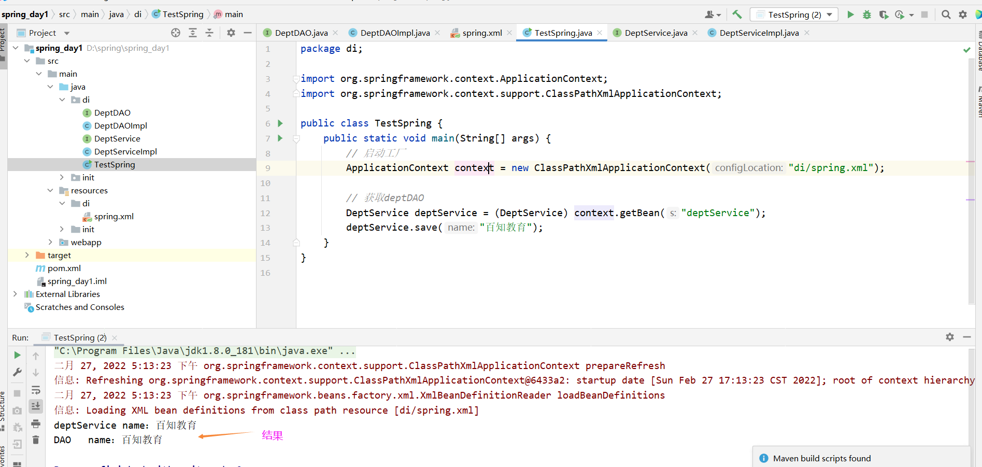Viewport: 982px width, 467px height.
Task: Expand all nodes in Project panel
Action: pos(193,33)
